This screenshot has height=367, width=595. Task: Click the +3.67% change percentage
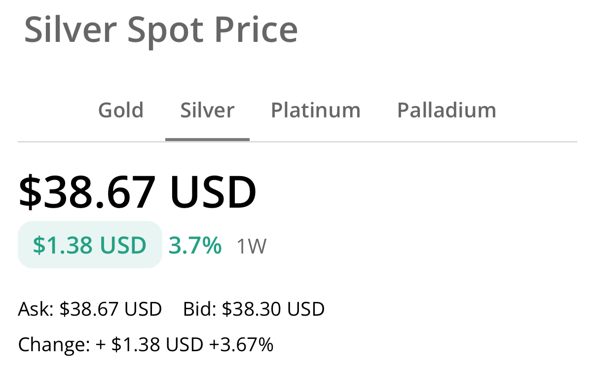coord(241,344)
